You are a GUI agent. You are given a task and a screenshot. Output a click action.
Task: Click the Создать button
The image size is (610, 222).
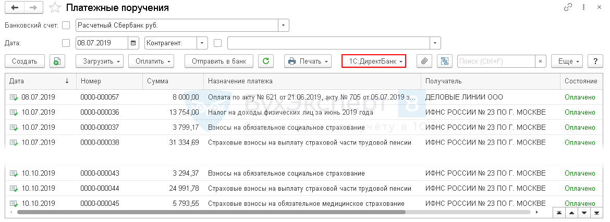(x=25, y=61)
